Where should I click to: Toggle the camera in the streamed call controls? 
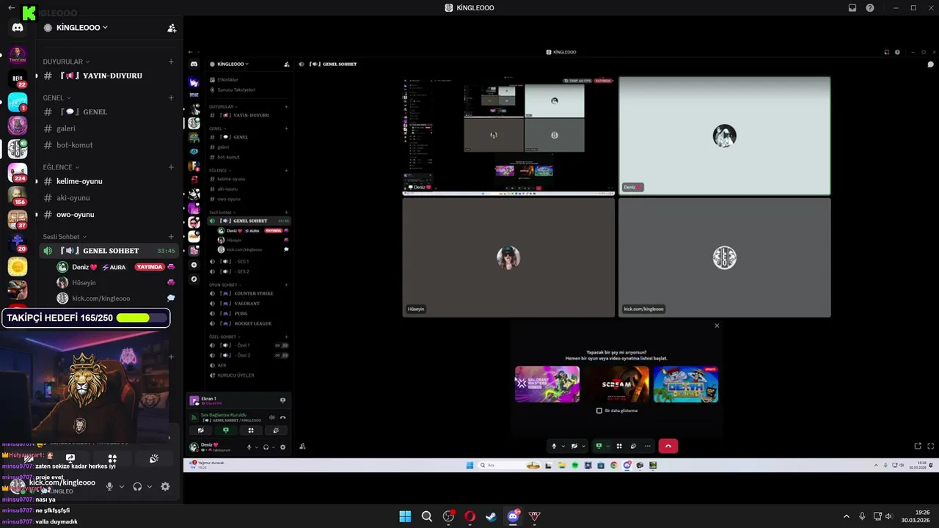[x=574, y=446]
